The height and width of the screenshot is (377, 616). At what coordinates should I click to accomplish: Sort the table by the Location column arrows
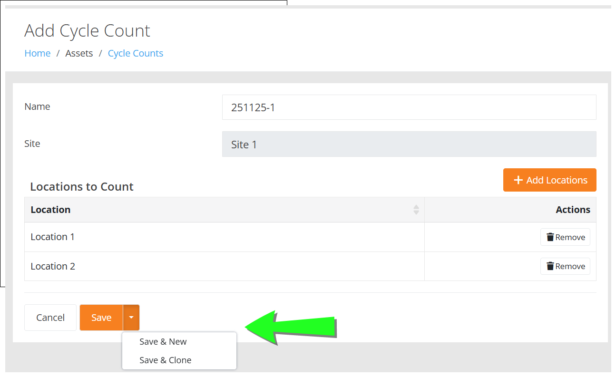pos(416,210)
